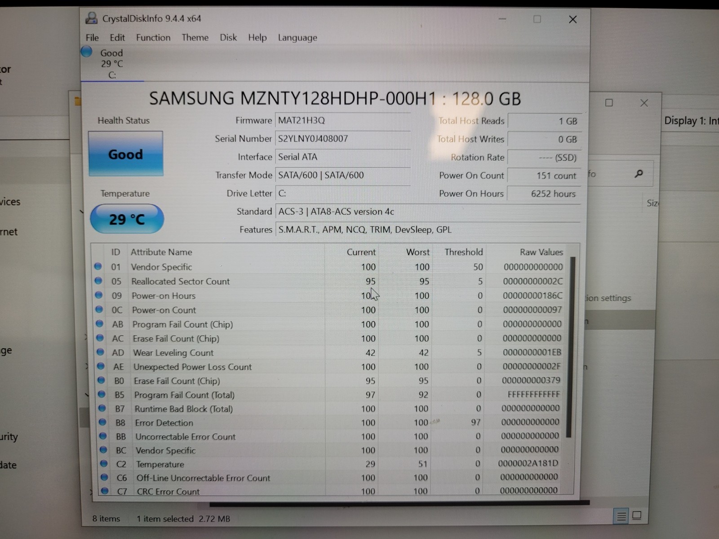Click the search magnifier in the background Explorer window
The width and height of the screenshot is (719, 539).
639,173
